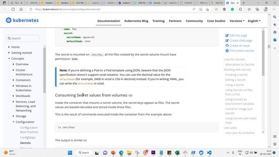Viewport: 279px width, 157px height.
Task: Open File Explorer from the taskbar
Action: [x=129, y=153]
